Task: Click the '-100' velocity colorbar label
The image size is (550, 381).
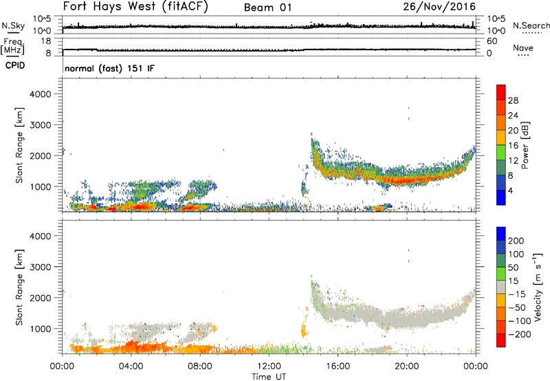Action: pyautogui.click(x=519, y=321)
